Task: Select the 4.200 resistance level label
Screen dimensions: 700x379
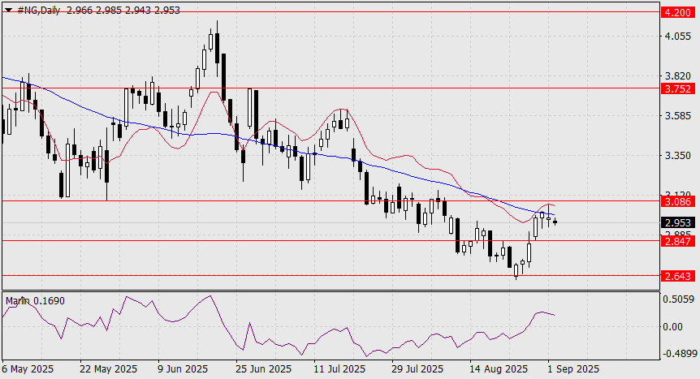Action: [x=678, y=12]
